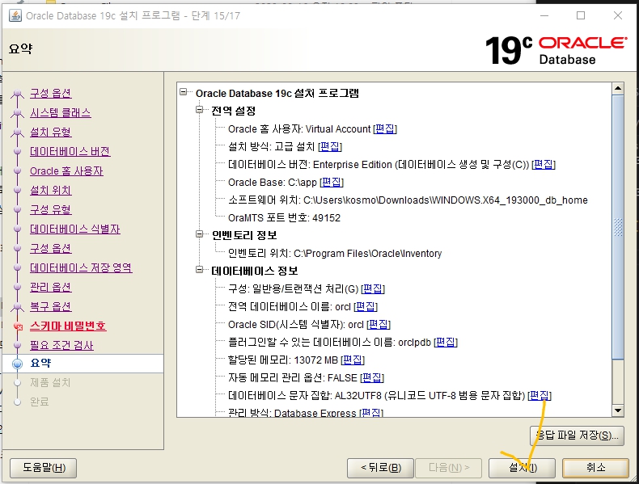Go to the 시스템 클래스 step
Screen dimensions: 639x484
(x=61, y=113)
